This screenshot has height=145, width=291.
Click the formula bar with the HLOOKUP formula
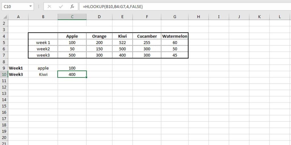[x=185, y=7]
